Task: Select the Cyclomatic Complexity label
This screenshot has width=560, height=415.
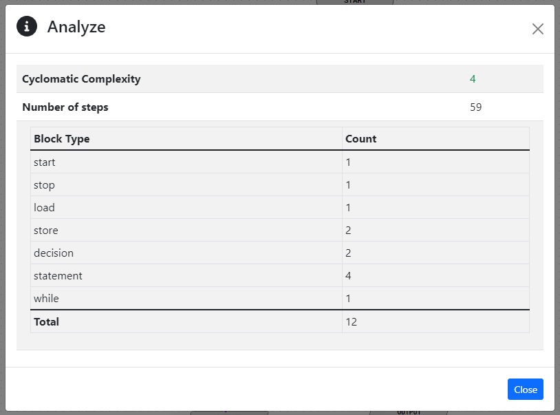Action: click(81, 79)
